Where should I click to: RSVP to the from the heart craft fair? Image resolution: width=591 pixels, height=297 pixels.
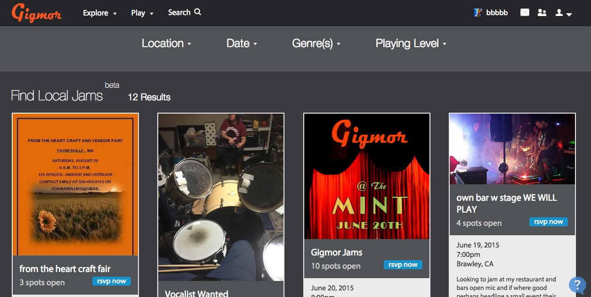[x=112, y=281]
